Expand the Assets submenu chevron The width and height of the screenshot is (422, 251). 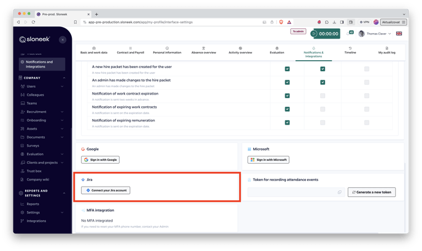(62, 129)
